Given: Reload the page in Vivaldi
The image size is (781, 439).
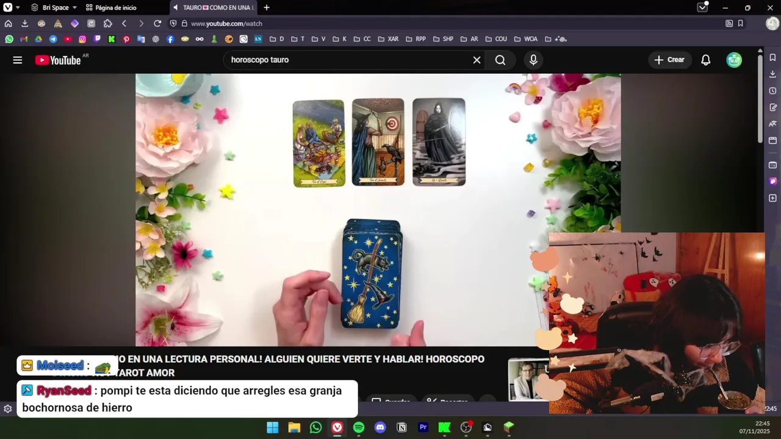Looking at the screenshot, I should pos(157,23).
